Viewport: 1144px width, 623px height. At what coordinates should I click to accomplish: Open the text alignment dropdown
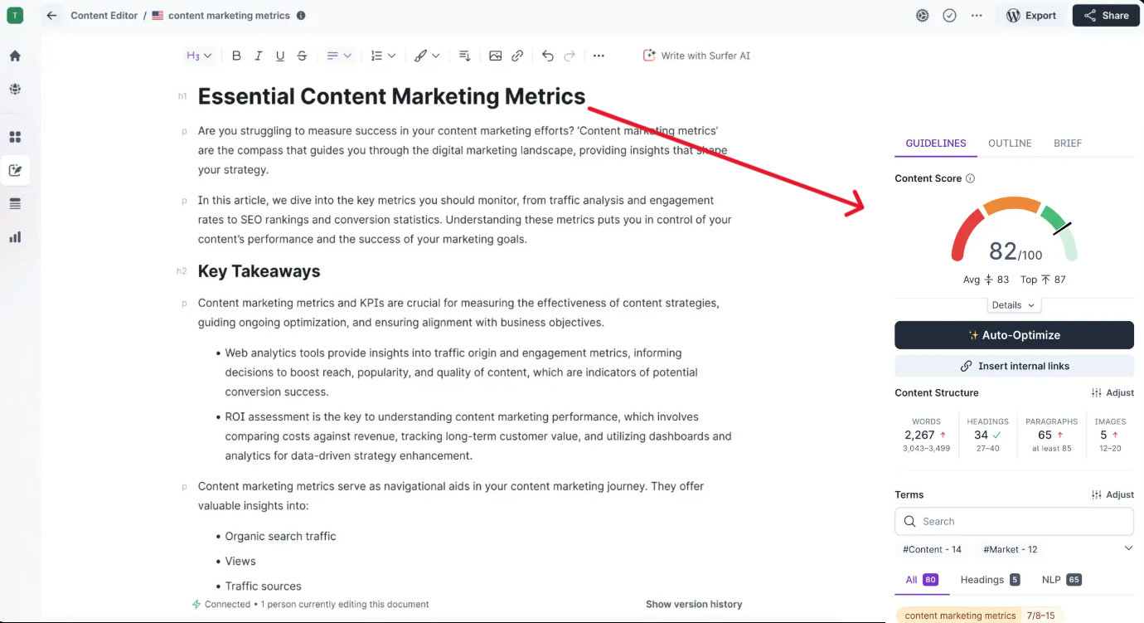(x=339, y=56)
